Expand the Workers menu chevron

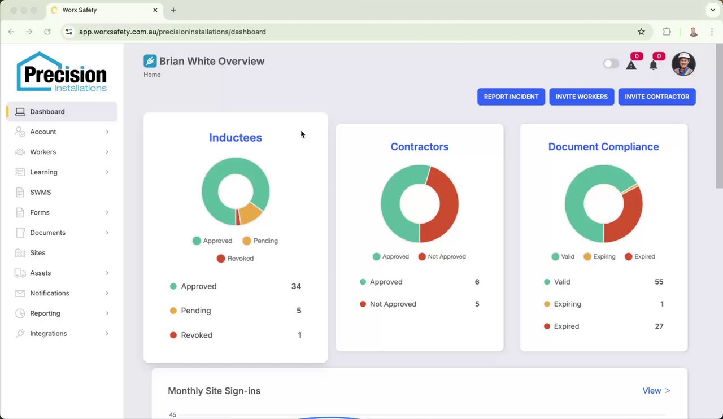coord(107,152)
